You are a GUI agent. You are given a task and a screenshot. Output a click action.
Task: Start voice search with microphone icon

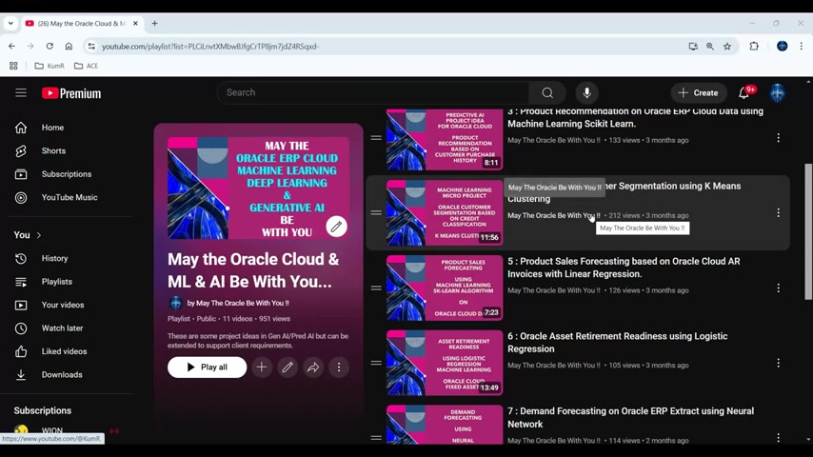[x=586, y=93]
